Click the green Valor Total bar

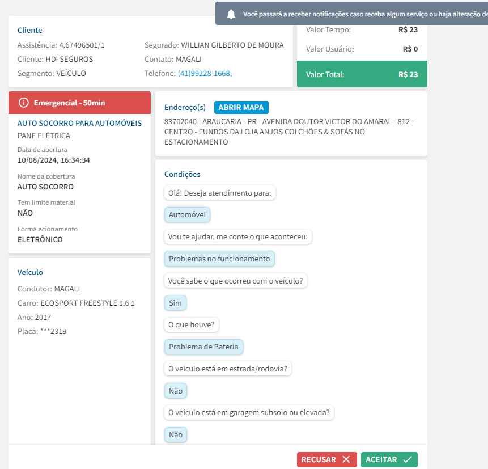point(362,74)
